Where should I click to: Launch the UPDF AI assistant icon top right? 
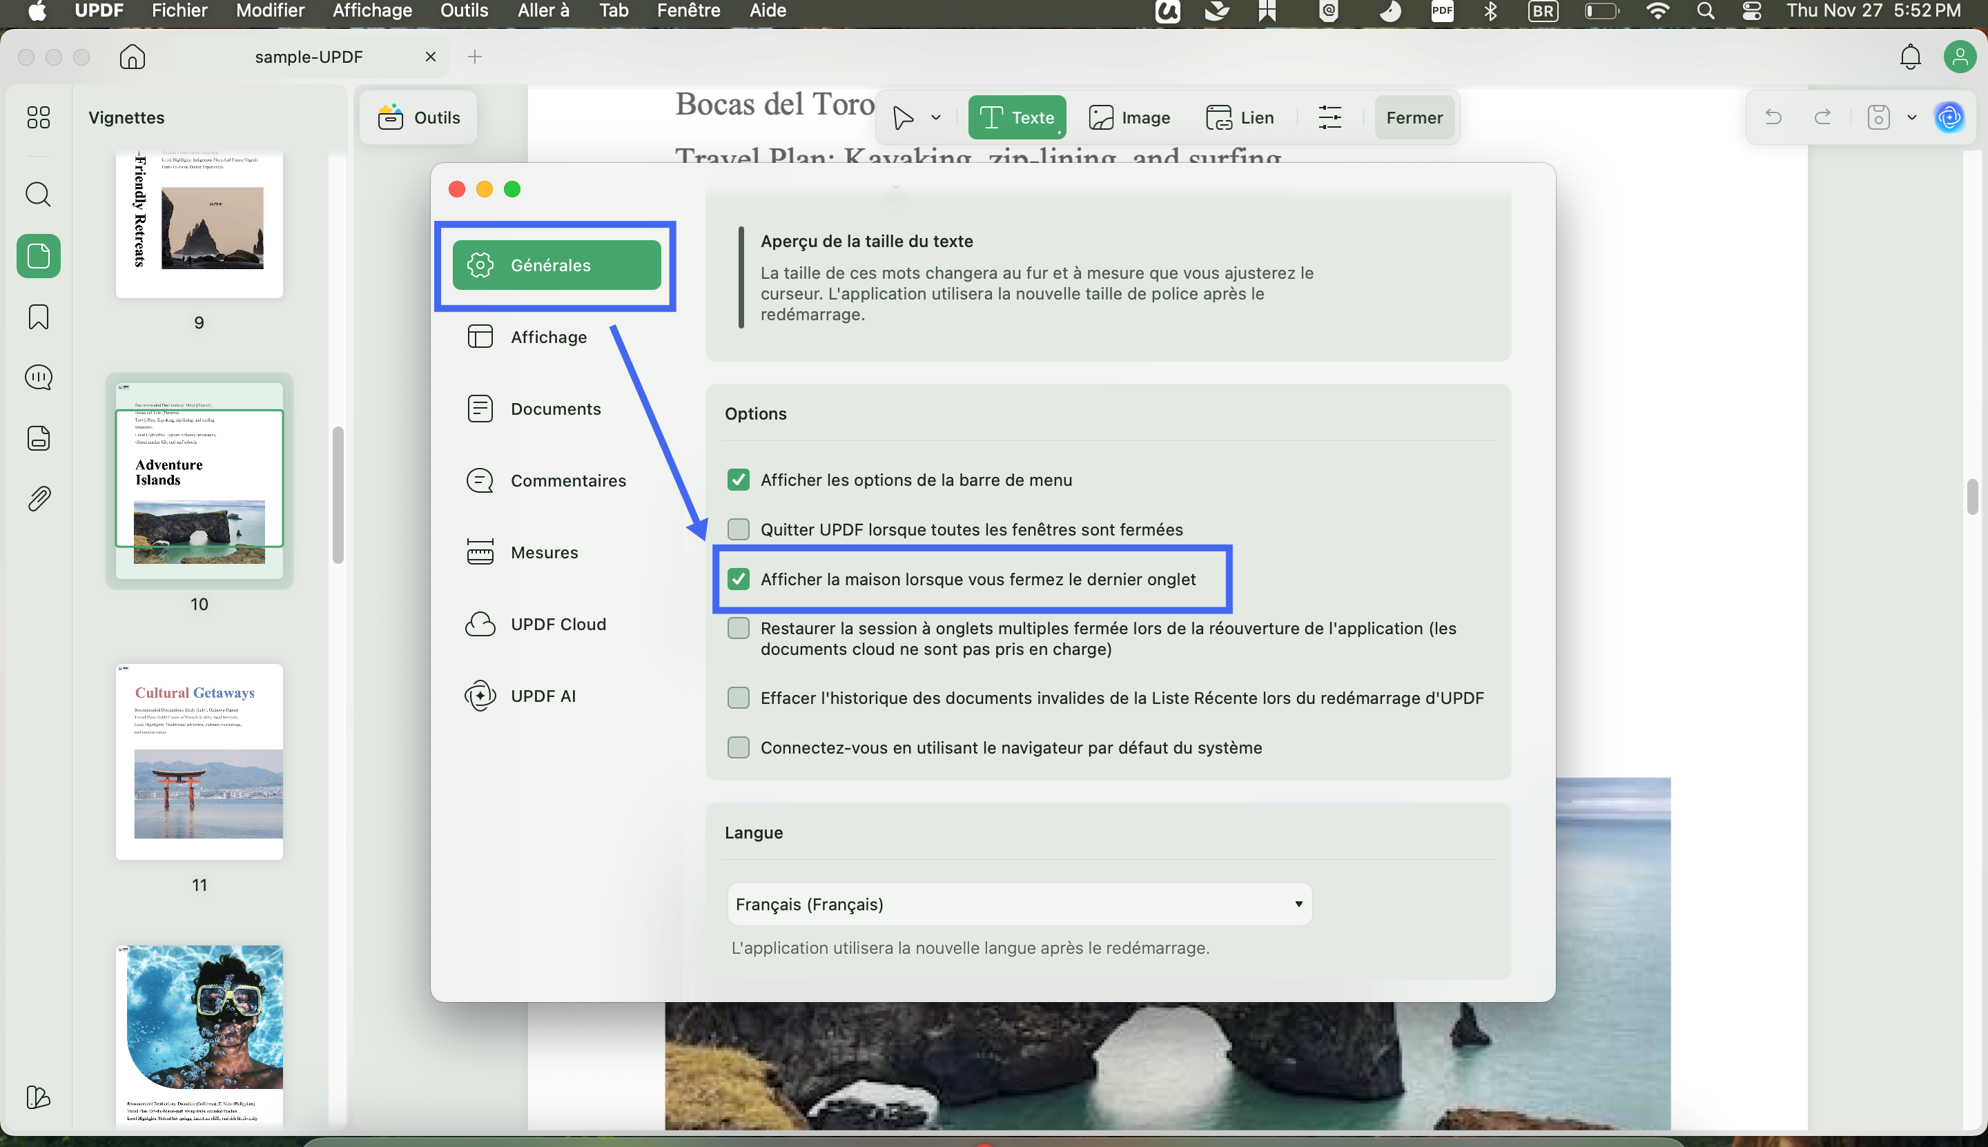pyautogui.click(x=1949, y=118)
